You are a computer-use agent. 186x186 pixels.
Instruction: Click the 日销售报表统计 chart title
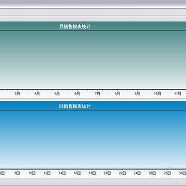coord(75,106)
